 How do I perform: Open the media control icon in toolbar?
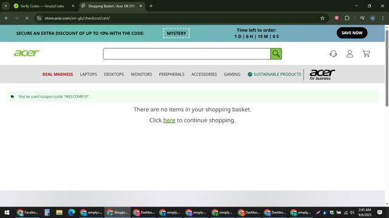tap(362, 18)
